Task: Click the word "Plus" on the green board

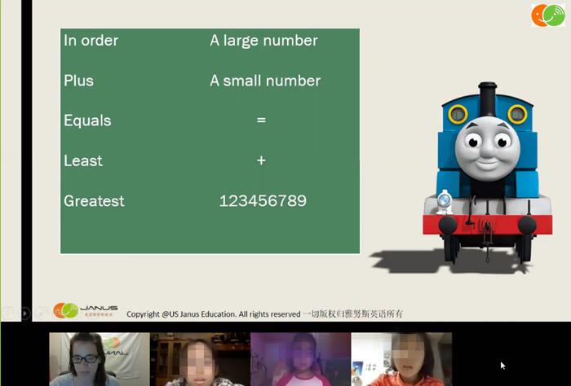Action: (x=78, y=81)
